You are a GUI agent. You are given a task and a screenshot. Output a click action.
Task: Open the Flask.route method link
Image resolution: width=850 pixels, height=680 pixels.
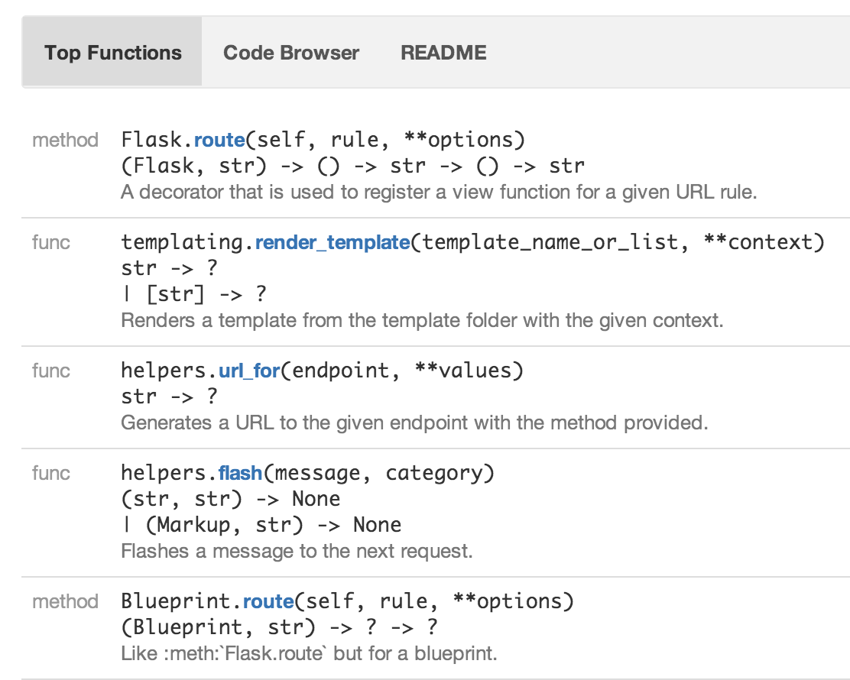(219, 140)
